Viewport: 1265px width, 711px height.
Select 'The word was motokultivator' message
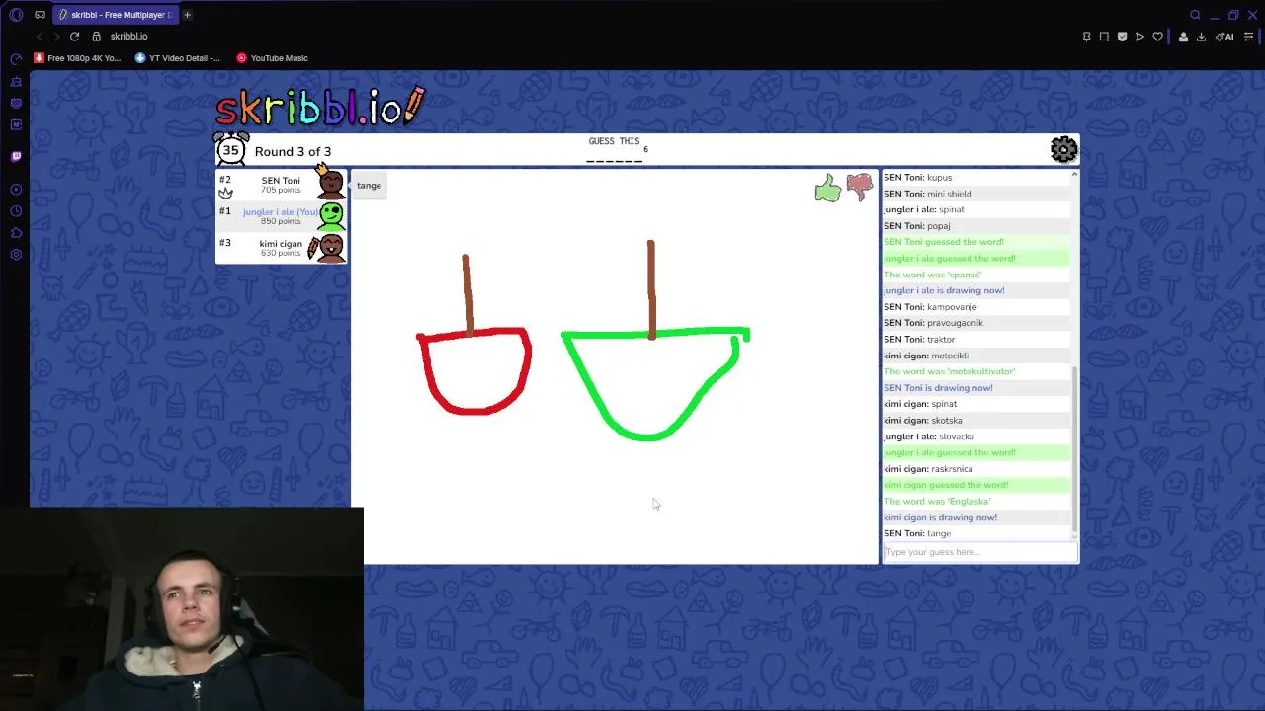tap(949, 371)
